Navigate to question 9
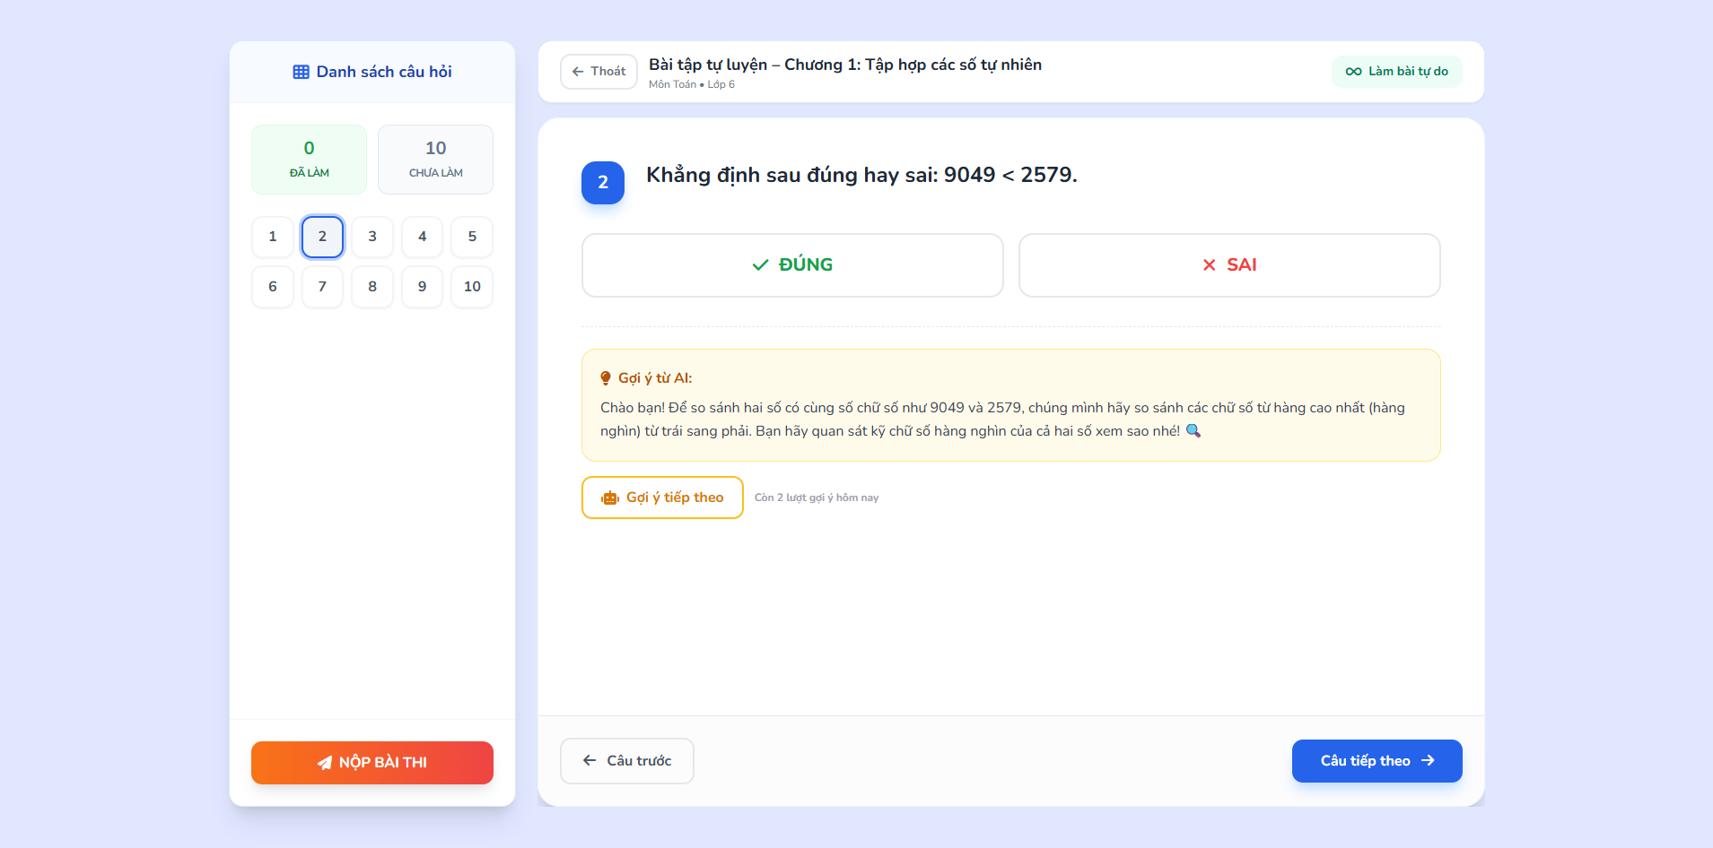The height and width of the screenshot is (848, 1713). click(422, 287)
